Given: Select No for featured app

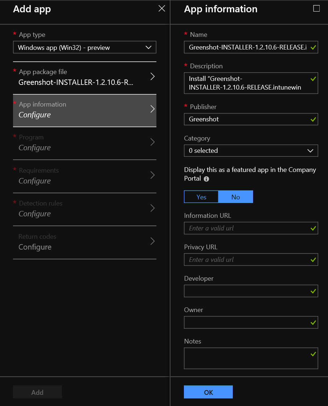Looking at the screenshot, I should (236, 197).
